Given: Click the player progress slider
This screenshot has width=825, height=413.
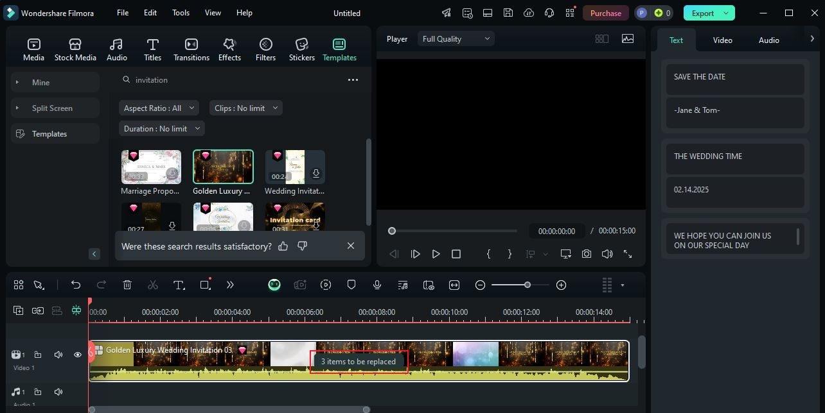Looking at the screenshot, I should (454, 231).
